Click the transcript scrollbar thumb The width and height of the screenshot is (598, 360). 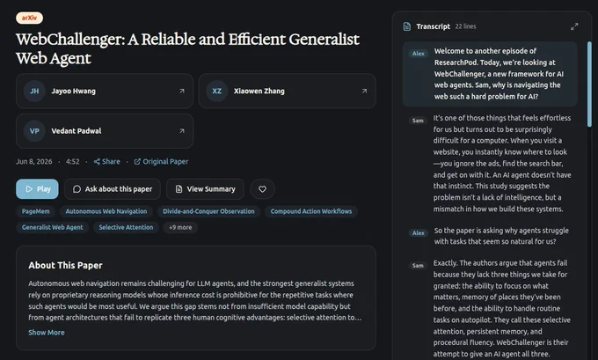[x=589, y=84]
